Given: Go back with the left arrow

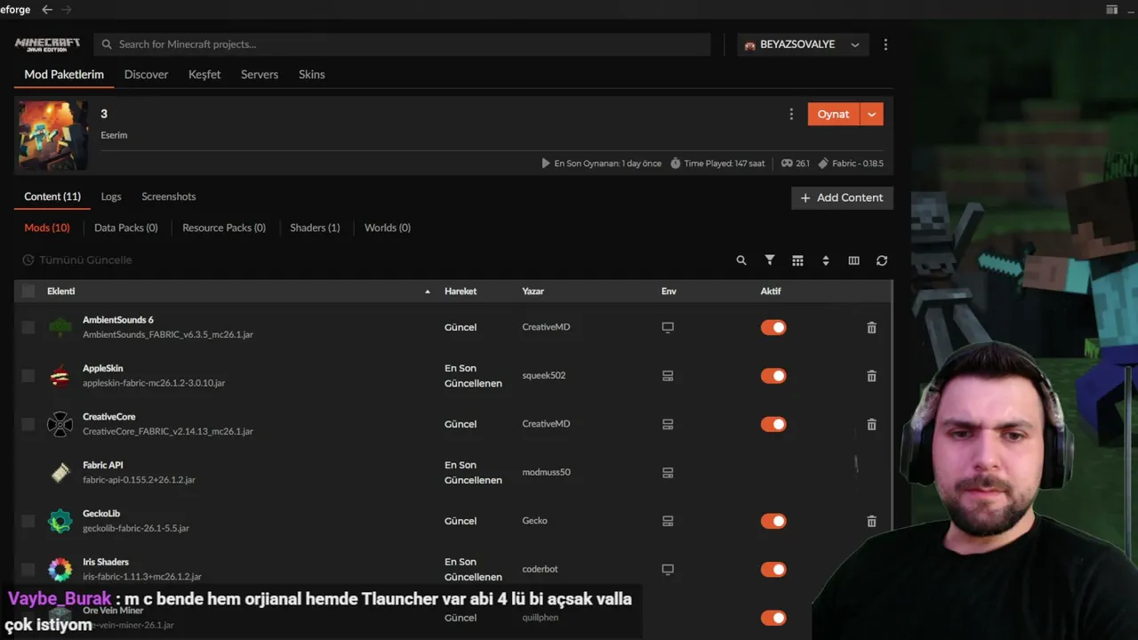Looking at the screenshot, I should coord(47,10).
